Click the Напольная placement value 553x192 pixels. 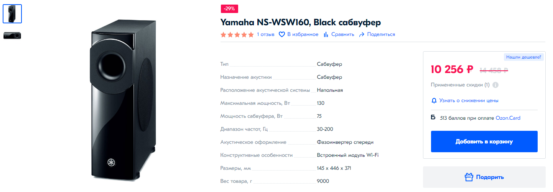click(330, 90)
